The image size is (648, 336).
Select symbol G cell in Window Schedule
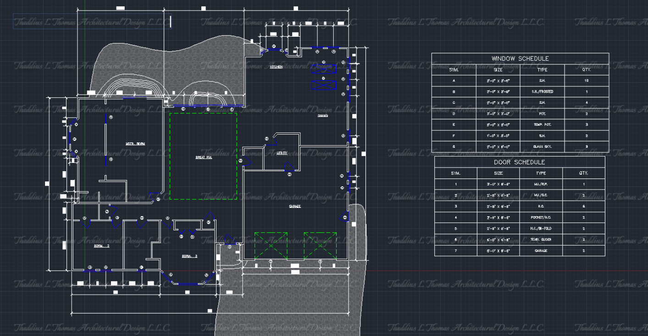(454, 147)
